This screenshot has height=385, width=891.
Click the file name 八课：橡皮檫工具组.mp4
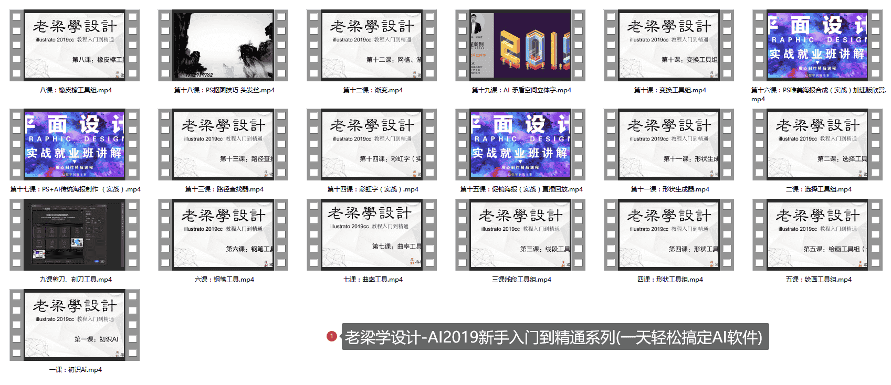76,90
